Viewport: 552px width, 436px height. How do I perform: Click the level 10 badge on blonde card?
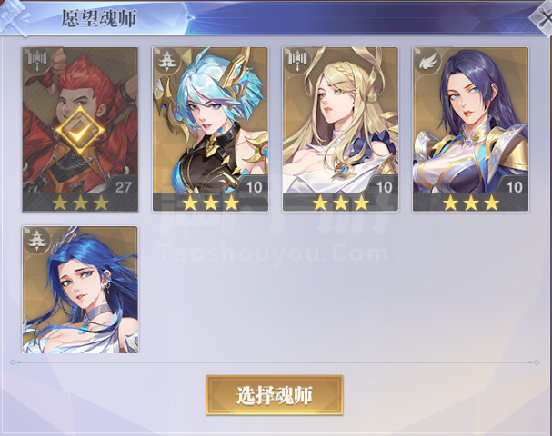point(384,186)
